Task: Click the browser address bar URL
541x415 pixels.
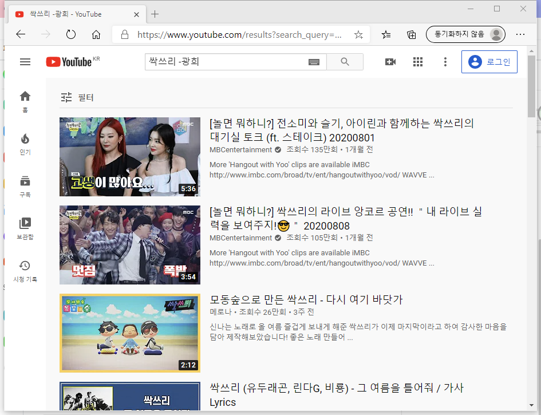Action: (239, 34)
